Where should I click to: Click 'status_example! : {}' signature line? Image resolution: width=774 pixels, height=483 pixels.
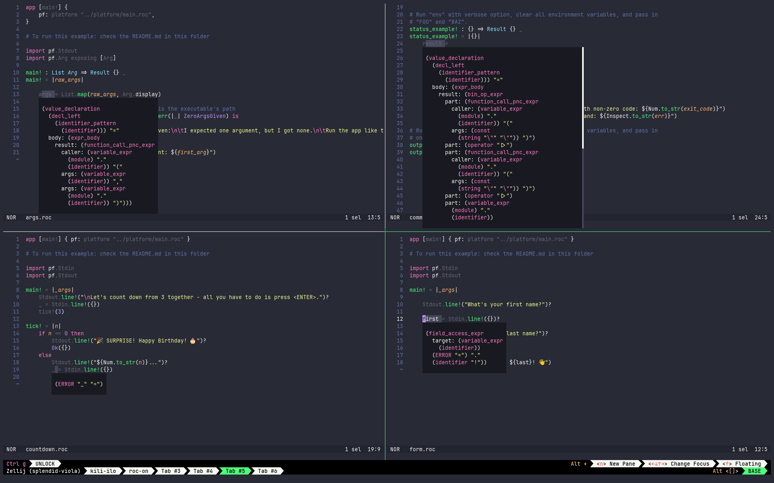(x=466, y=29)
